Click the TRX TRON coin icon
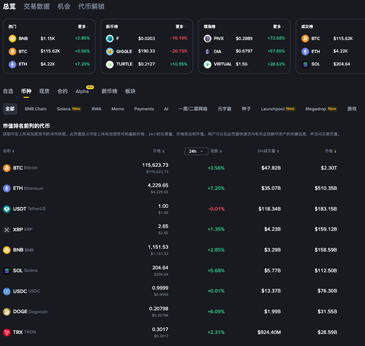The width and height of the screenshot is (365, 346). pos(7,333)
